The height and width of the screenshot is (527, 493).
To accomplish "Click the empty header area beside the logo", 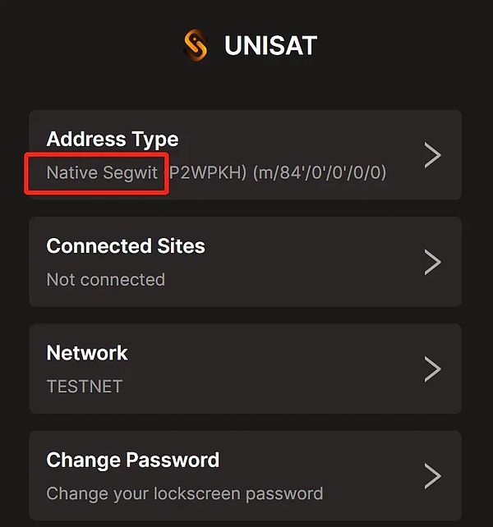I will 394,46.
